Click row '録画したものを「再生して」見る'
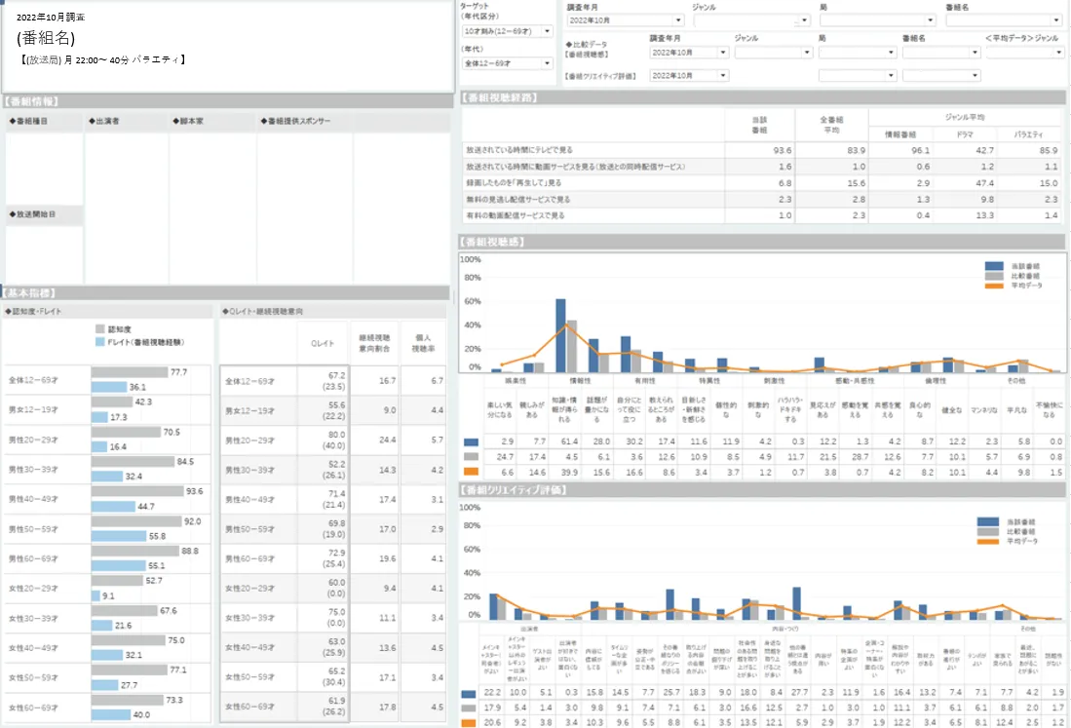1071x728 pixels. (762, 183)
